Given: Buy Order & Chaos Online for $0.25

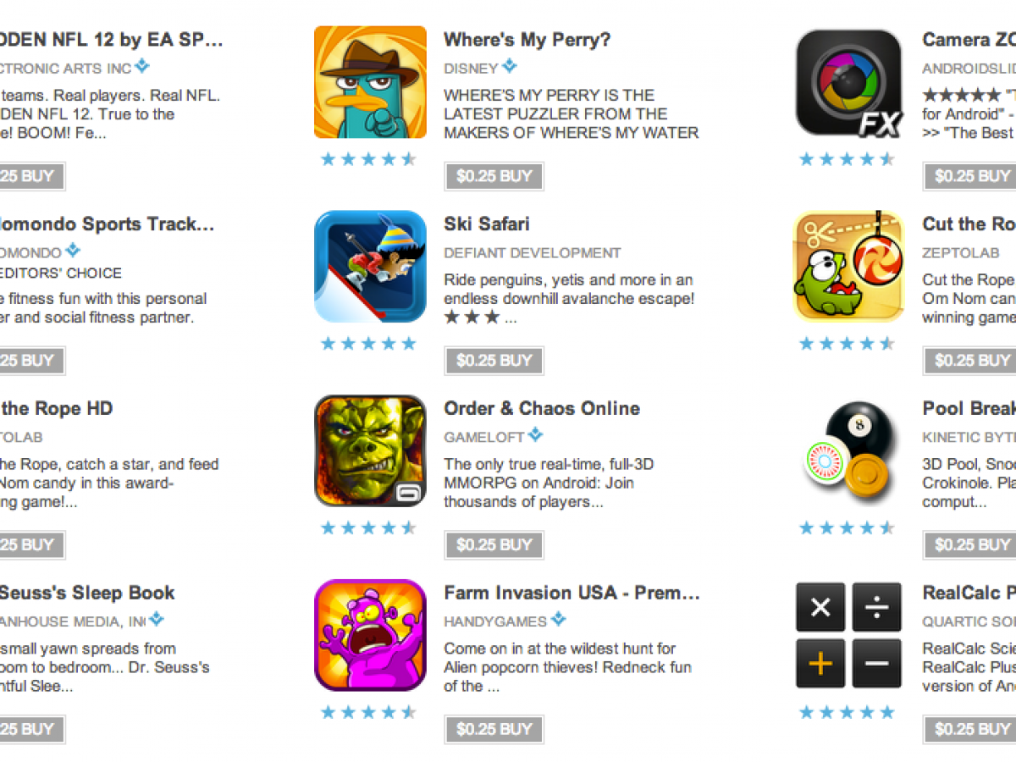Looking at the screenshot, I should [x=494, y=545].
